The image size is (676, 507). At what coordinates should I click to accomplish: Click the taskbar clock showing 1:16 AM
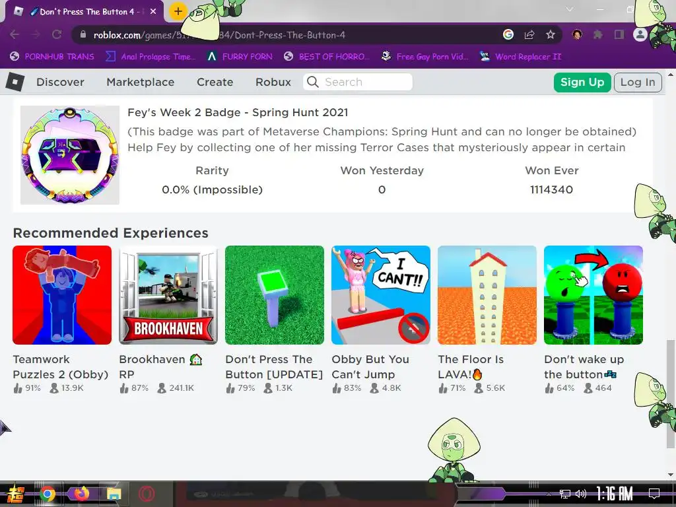tap(615, 494)
